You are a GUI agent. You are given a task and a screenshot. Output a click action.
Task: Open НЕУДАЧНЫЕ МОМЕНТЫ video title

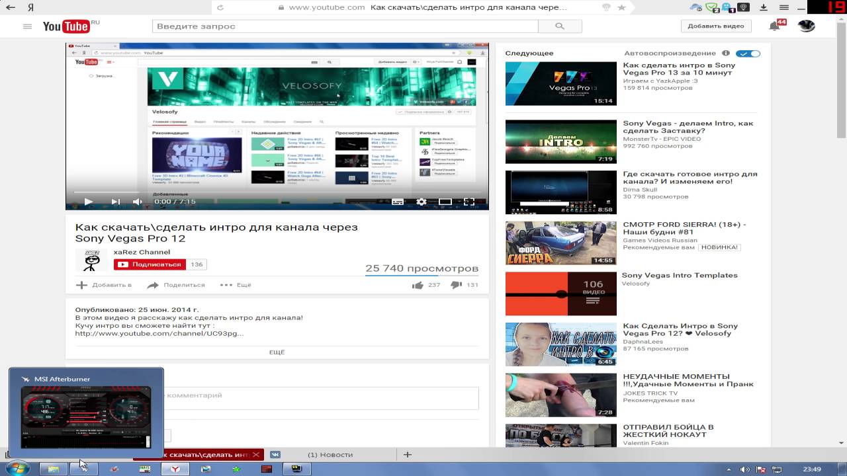click(x=688, y=380)
